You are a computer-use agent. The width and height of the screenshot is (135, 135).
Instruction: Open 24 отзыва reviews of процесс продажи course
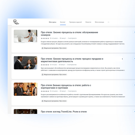53,65
